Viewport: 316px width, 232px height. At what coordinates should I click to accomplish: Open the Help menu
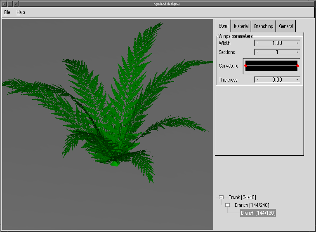click(x=21, y=12)
